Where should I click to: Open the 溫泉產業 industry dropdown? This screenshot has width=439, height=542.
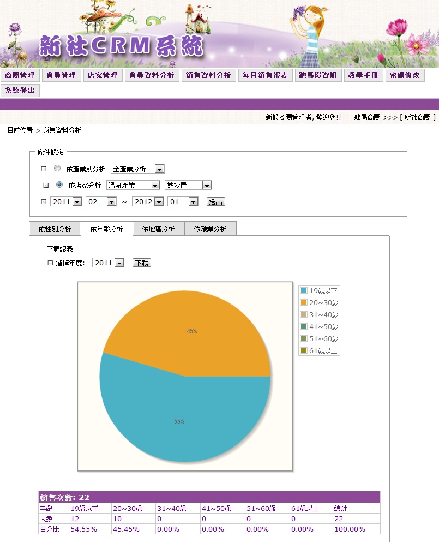point(133,185)
